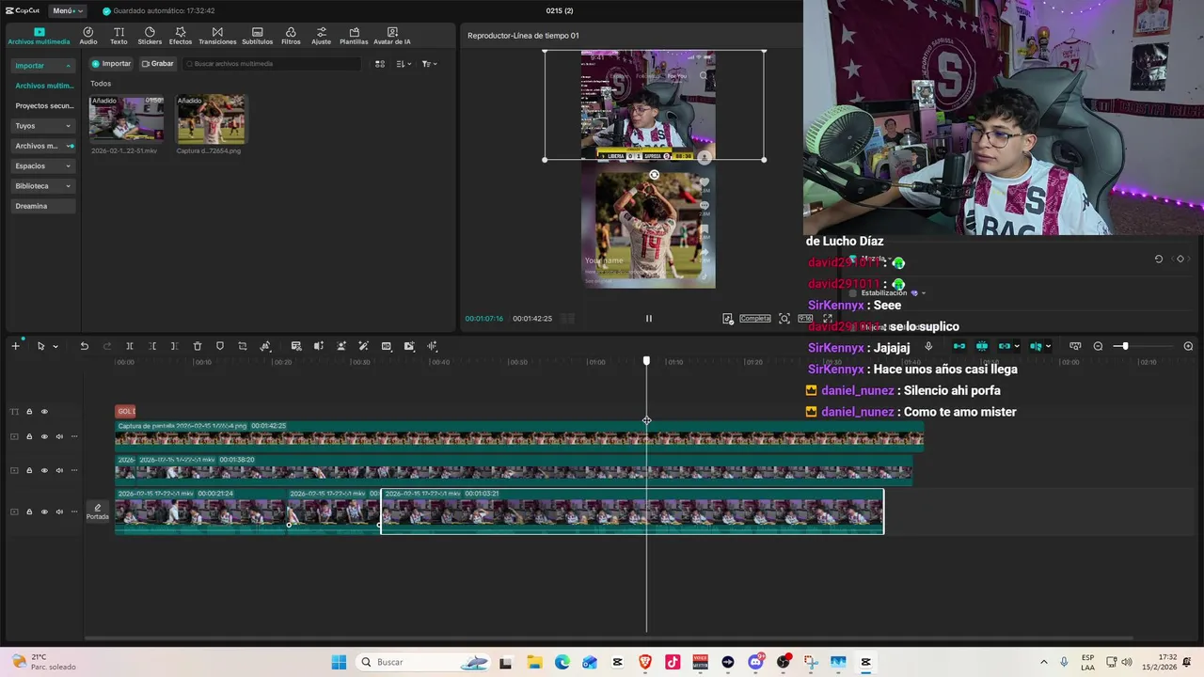Click the Grabar record button
1204x677 pixels.
(158, 64)
